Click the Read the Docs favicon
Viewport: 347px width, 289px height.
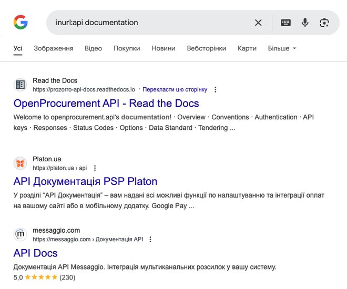20,85
